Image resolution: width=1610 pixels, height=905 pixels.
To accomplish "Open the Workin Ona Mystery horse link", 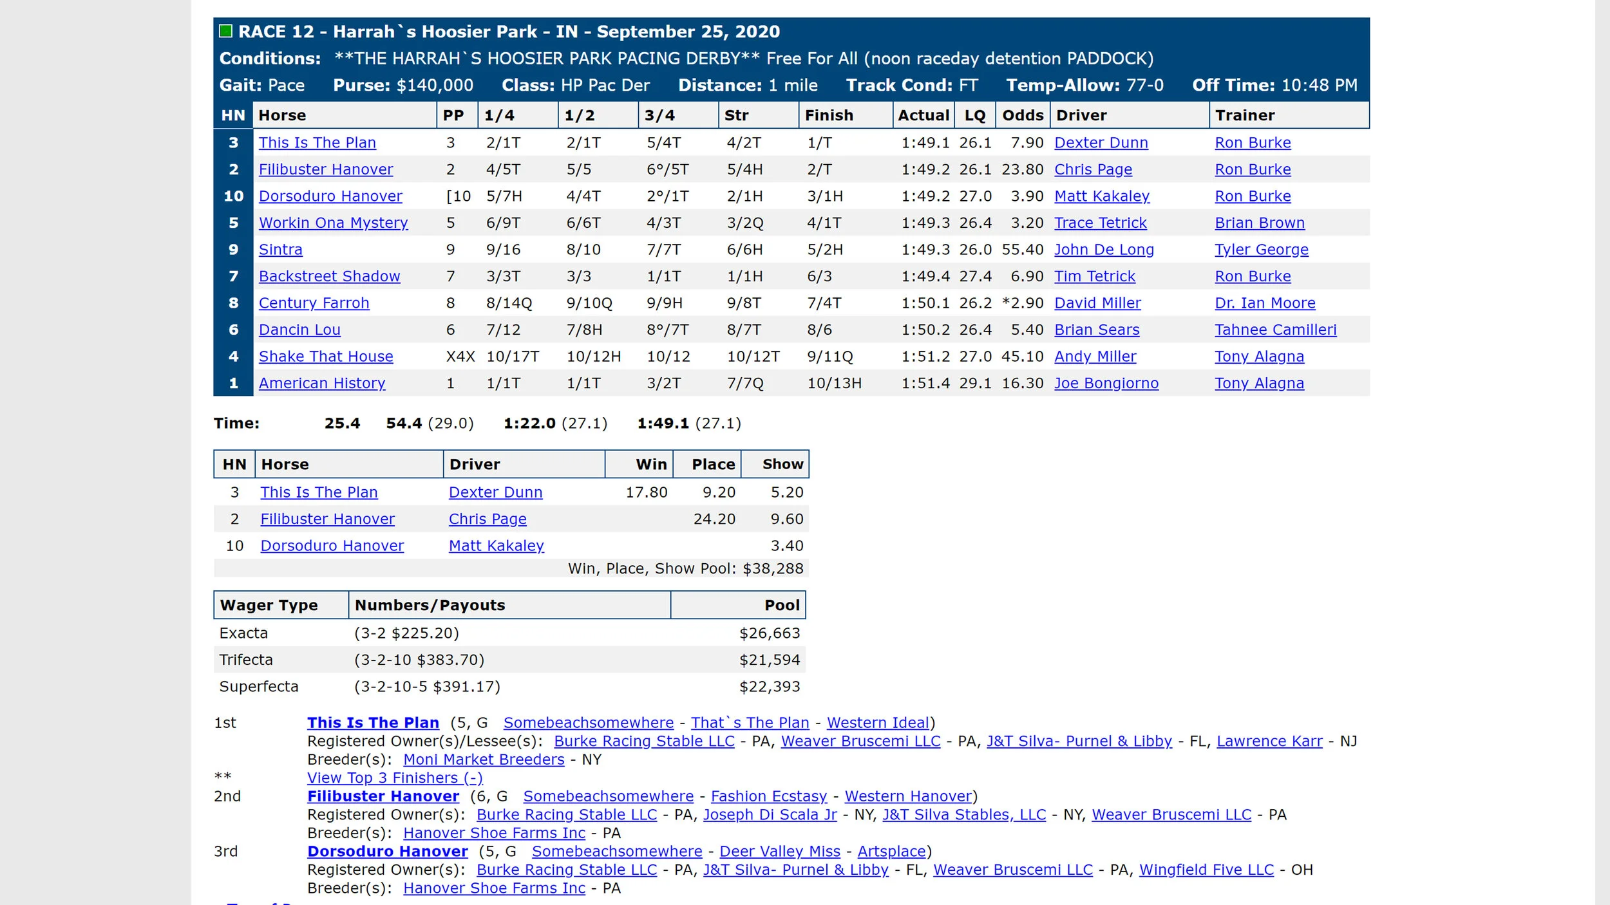I will pos(334,223).
